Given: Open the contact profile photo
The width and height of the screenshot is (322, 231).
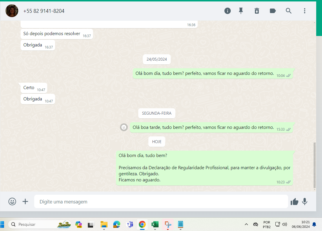Looking at the screenshot, I should [12, 11].
